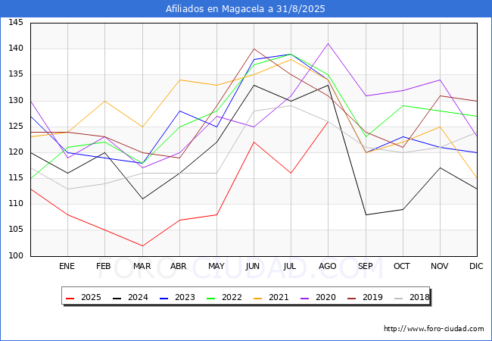Click the 2019 brown legend swatch
Viewport: 492px width, 341px height.
click(x=352, y=298)
